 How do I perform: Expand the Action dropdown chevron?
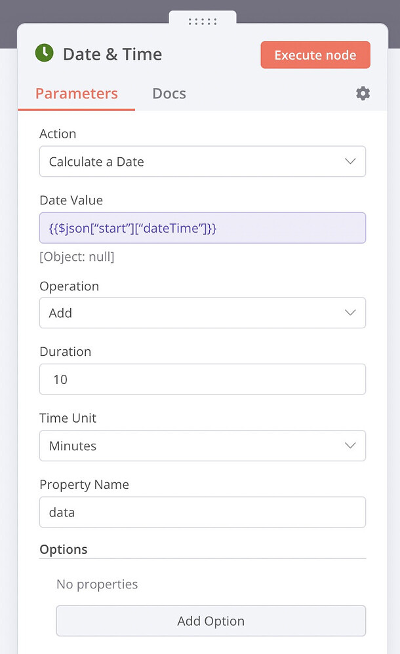[x=350, y=162]
